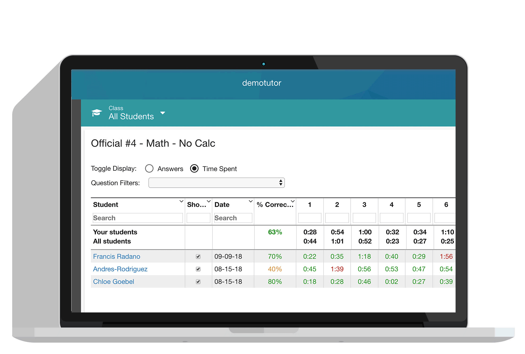Uncheck Francis Radano's show checkbox
Viewport: 525px width, 354px height.
(198, 256)
